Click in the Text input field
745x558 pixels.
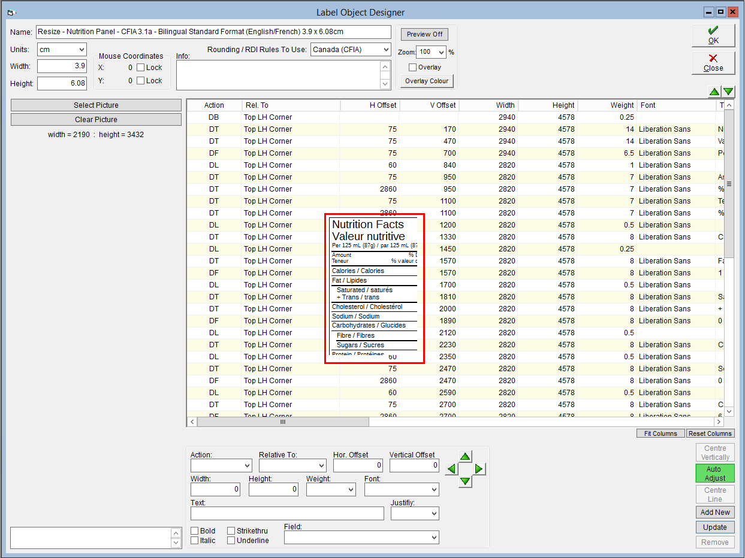[x=287, y=513]
